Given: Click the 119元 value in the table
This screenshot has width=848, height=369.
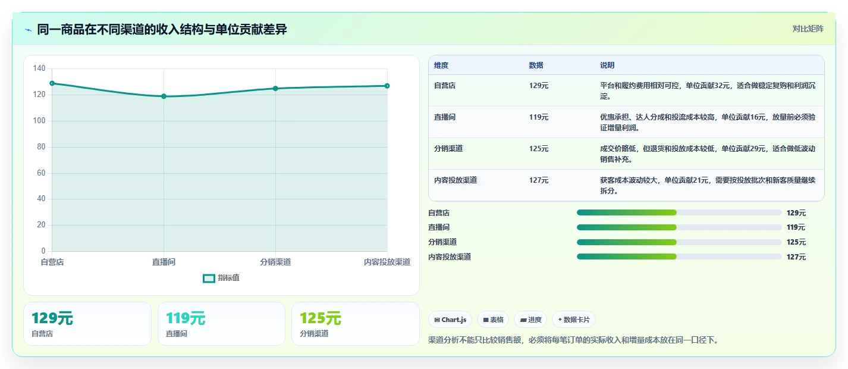Looking at the screenshot, I should click(x=539, y=117).
